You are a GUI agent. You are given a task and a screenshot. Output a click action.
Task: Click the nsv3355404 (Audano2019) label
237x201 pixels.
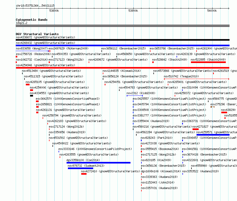click(151, 121)
